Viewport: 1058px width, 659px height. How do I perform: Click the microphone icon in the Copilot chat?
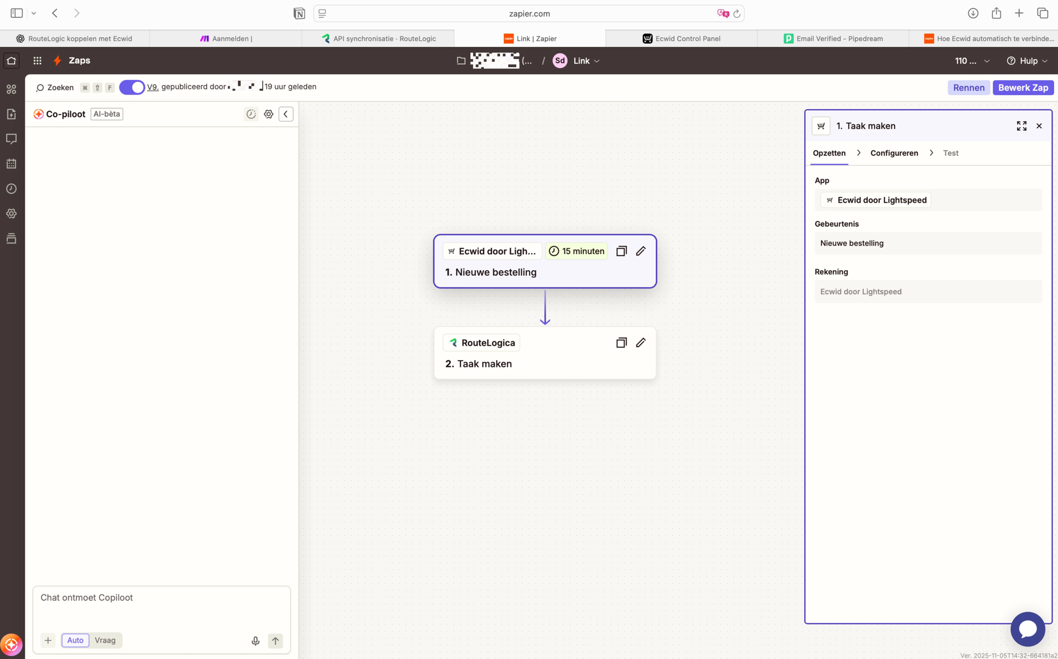click(x=255, y=641)
